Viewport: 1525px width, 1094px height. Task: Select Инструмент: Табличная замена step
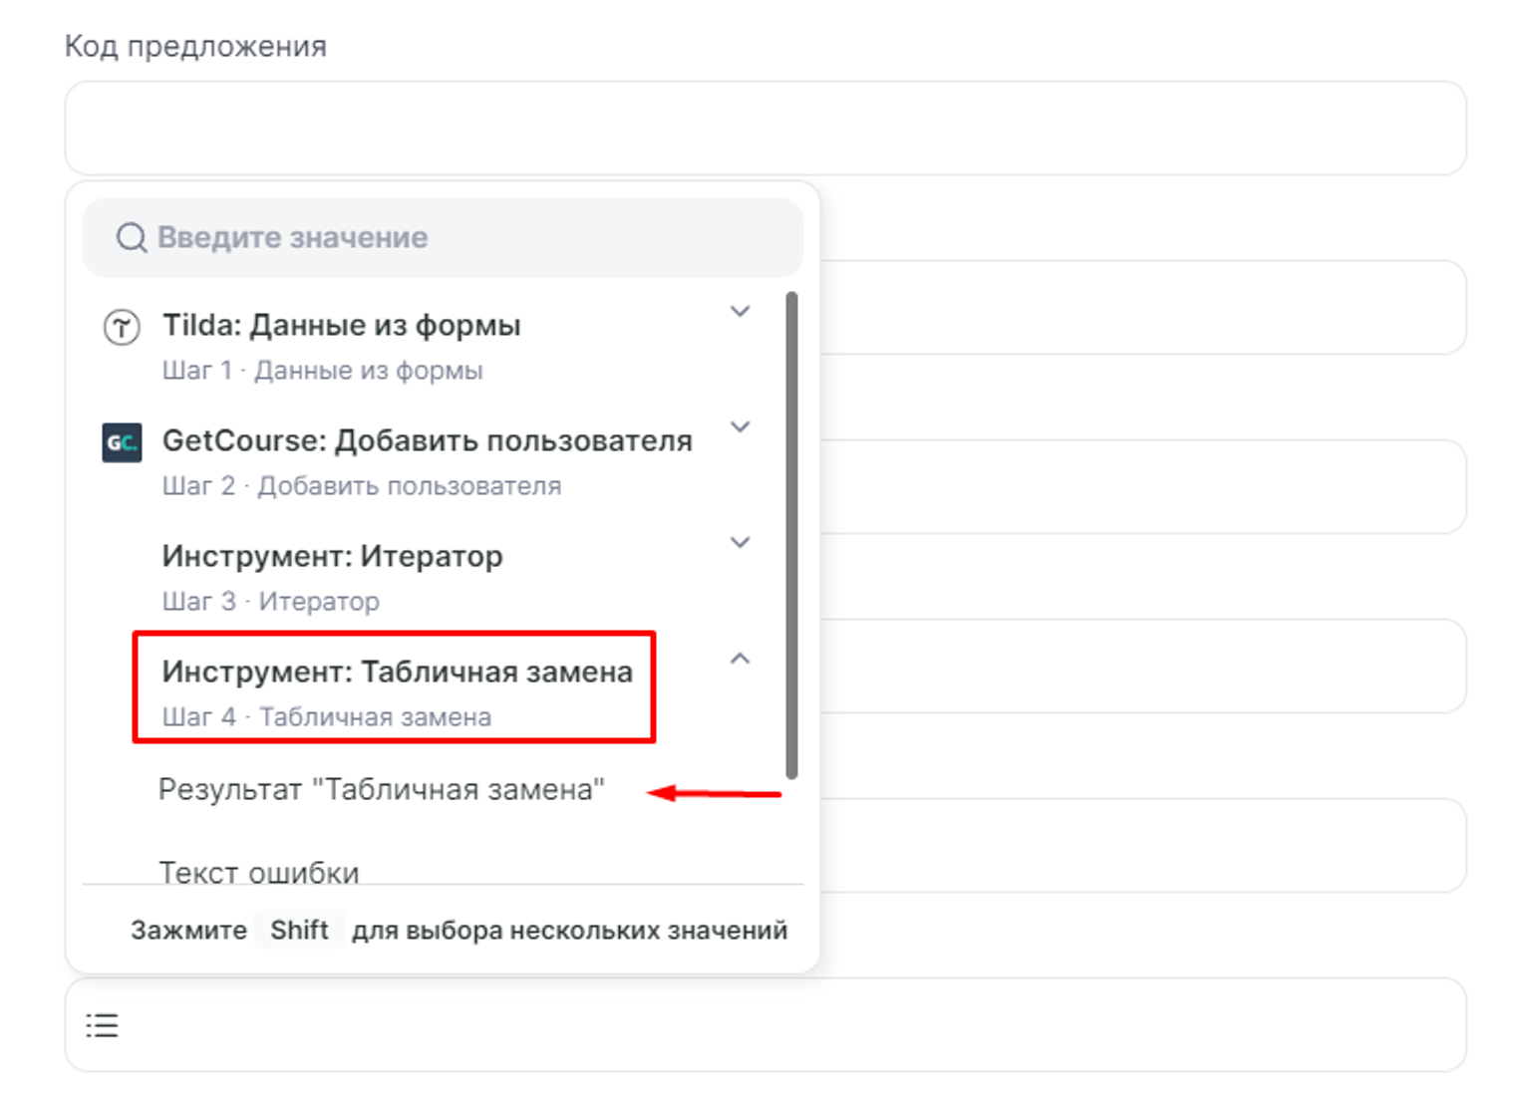tap(397, 673)
